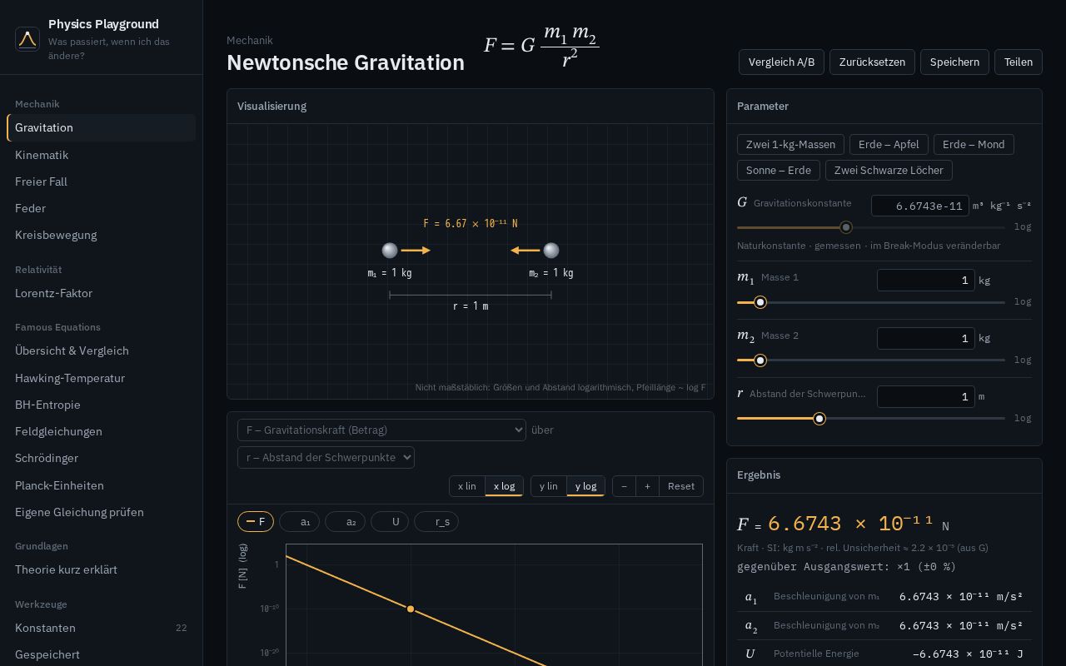The height and width of the screenshot is (666, 1066).
Task: Switch y-axis to linear scale
Action: point(549,486)
